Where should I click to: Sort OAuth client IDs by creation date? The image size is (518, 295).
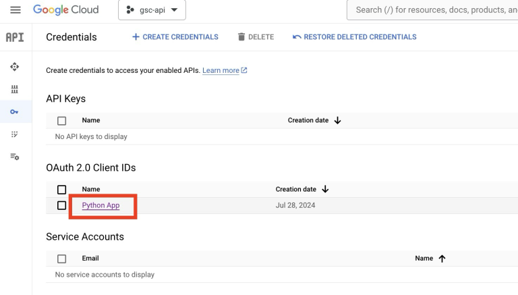(326, 190)
